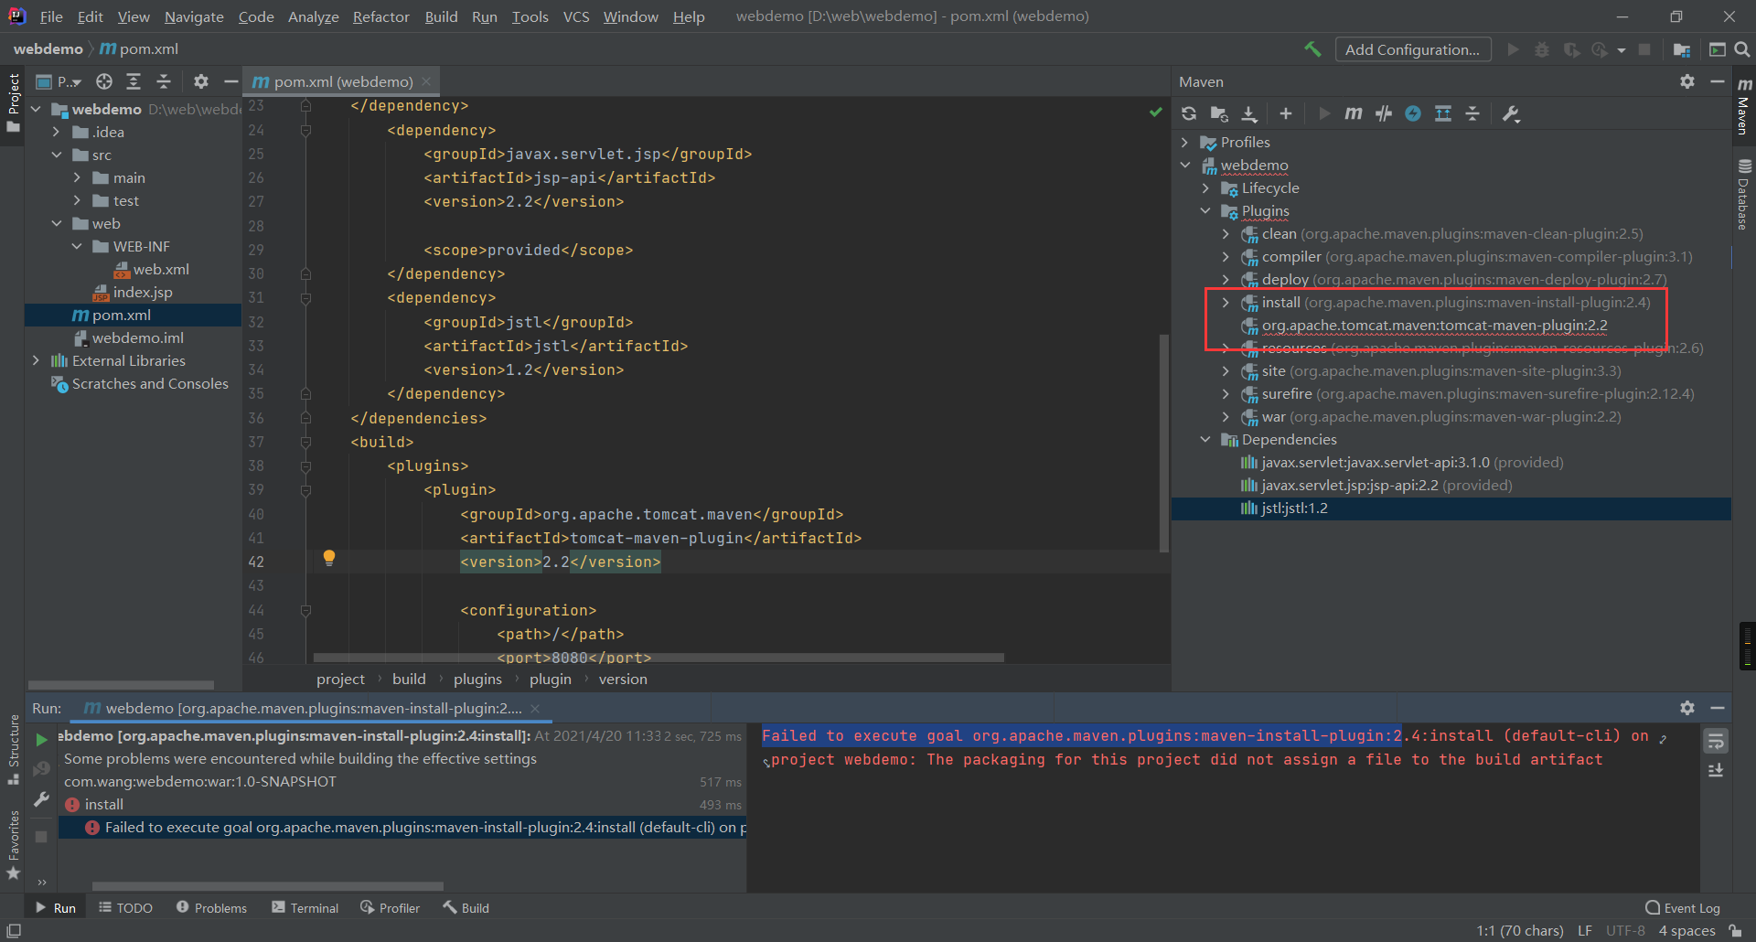Click the editor vertical scrollbar

click(1164, 444)
